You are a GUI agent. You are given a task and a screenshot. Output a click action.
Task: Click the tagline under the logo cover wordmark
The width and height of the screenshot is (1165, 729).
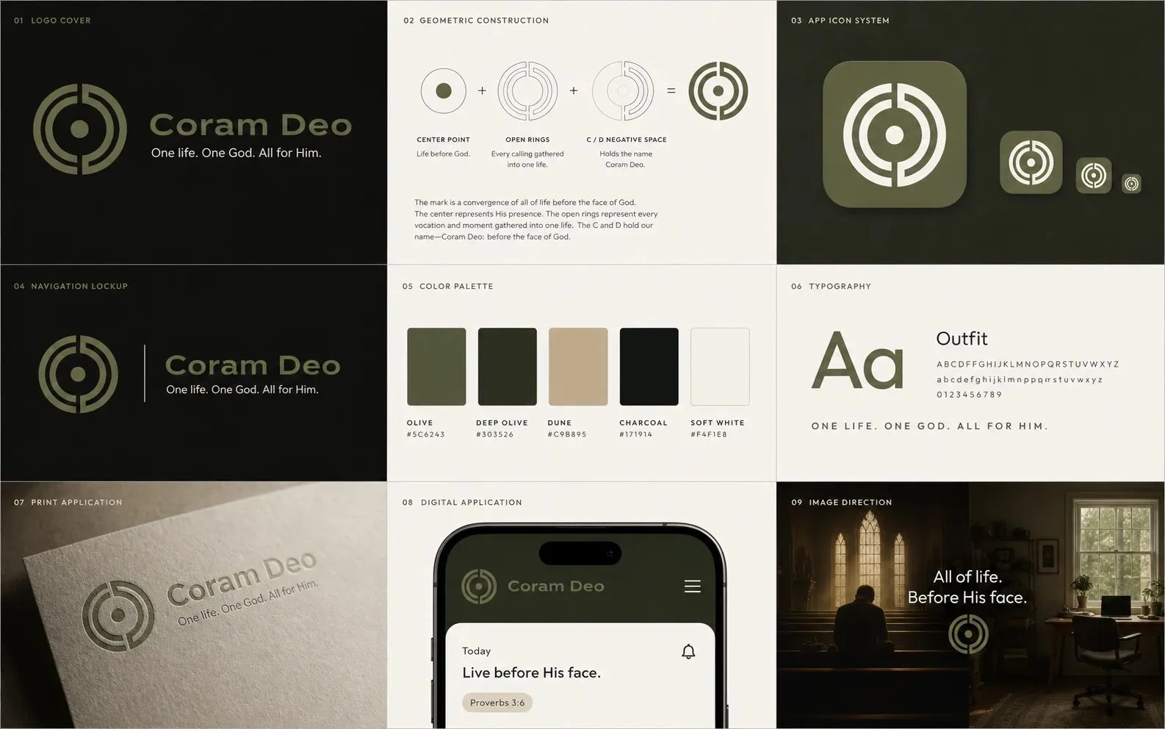236,153
